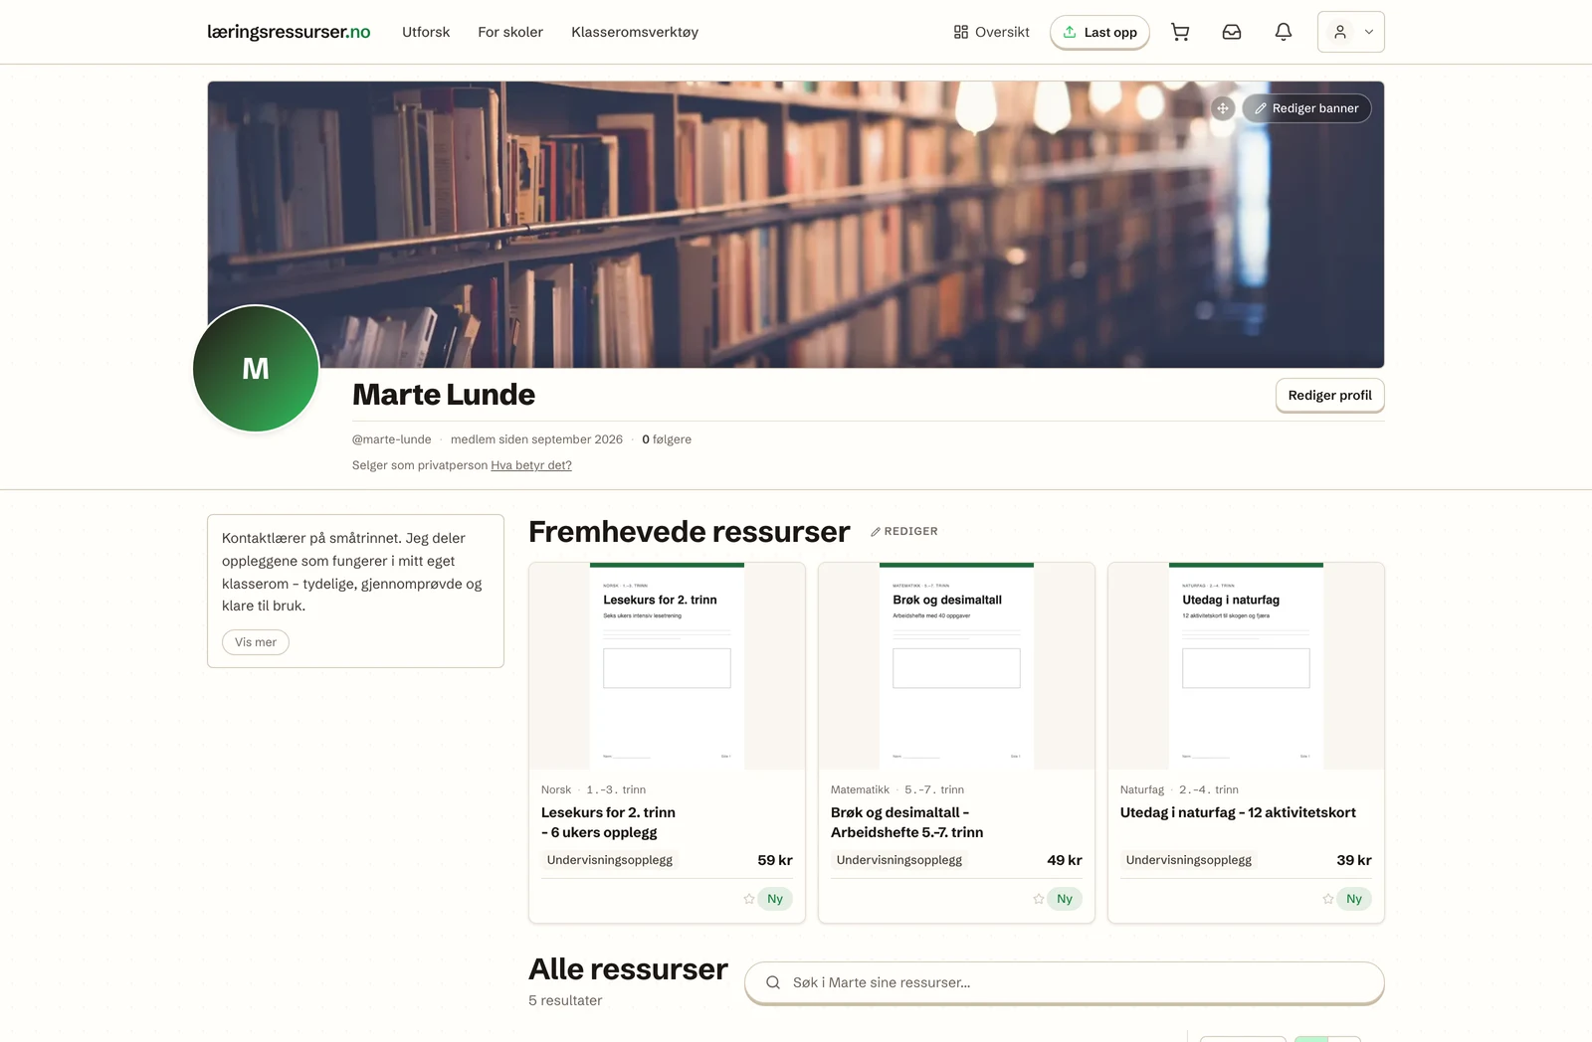The width and height of the screenshot is (1592, 1042).
Task: Go to læringsressurser.no home logo
Action: [289, 32]
